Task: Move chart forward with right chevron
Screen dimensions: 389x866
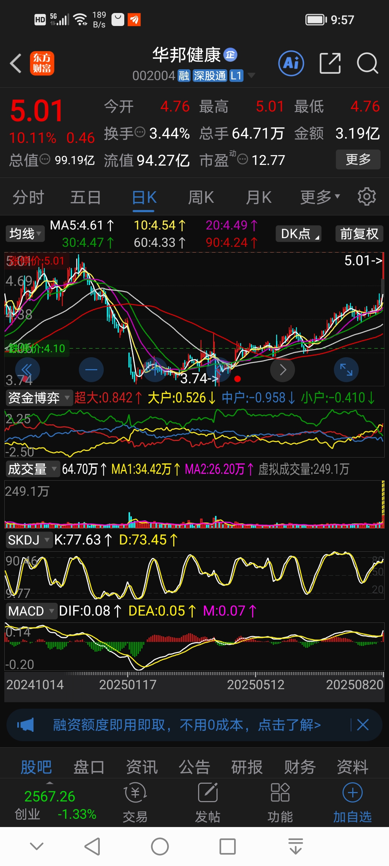Action: pyautogui.click(x=283, y=370)
